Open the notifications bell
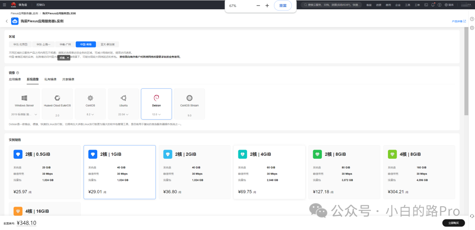Viewport: 475px width, 230px height. coord(433,5)
